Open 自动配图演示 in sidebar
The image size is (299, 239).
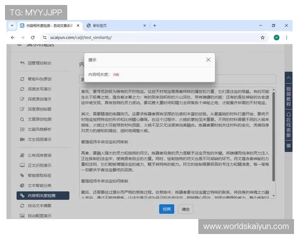36,216
